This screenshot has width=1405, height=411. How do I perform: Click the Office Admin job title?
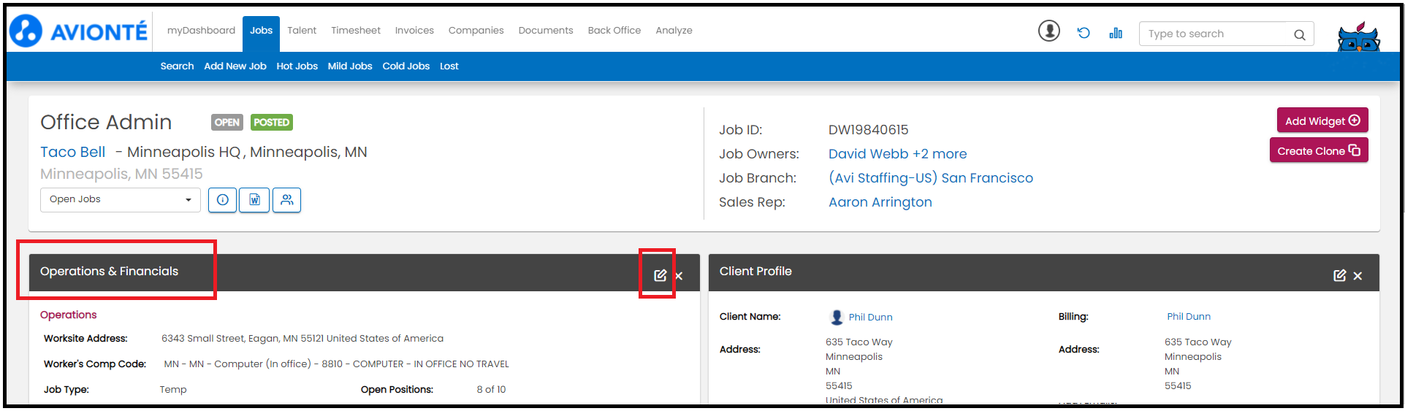[106, 122]
